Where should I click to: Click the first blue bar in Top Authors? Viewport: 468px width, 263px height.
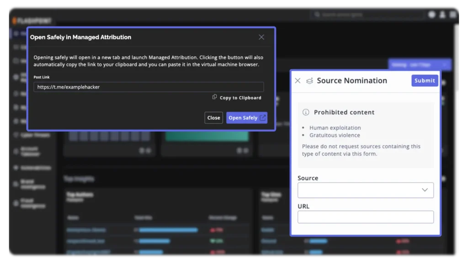168,230
